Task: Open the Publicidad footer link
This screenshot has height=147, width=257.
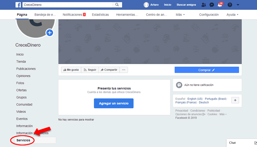Action: [x=213, y=111]
